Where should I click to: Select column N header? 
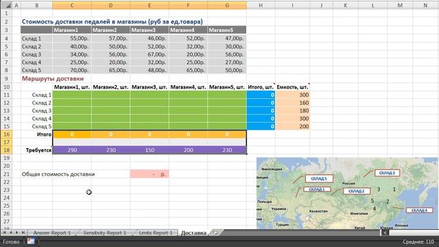coord(425,5)
